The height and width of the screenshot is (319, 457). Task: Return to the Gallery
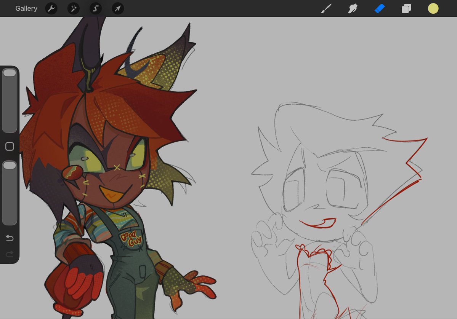26,8
